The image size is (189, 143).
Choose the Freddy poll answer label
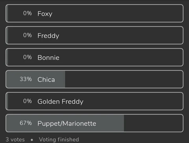click(x=48, y=36)
